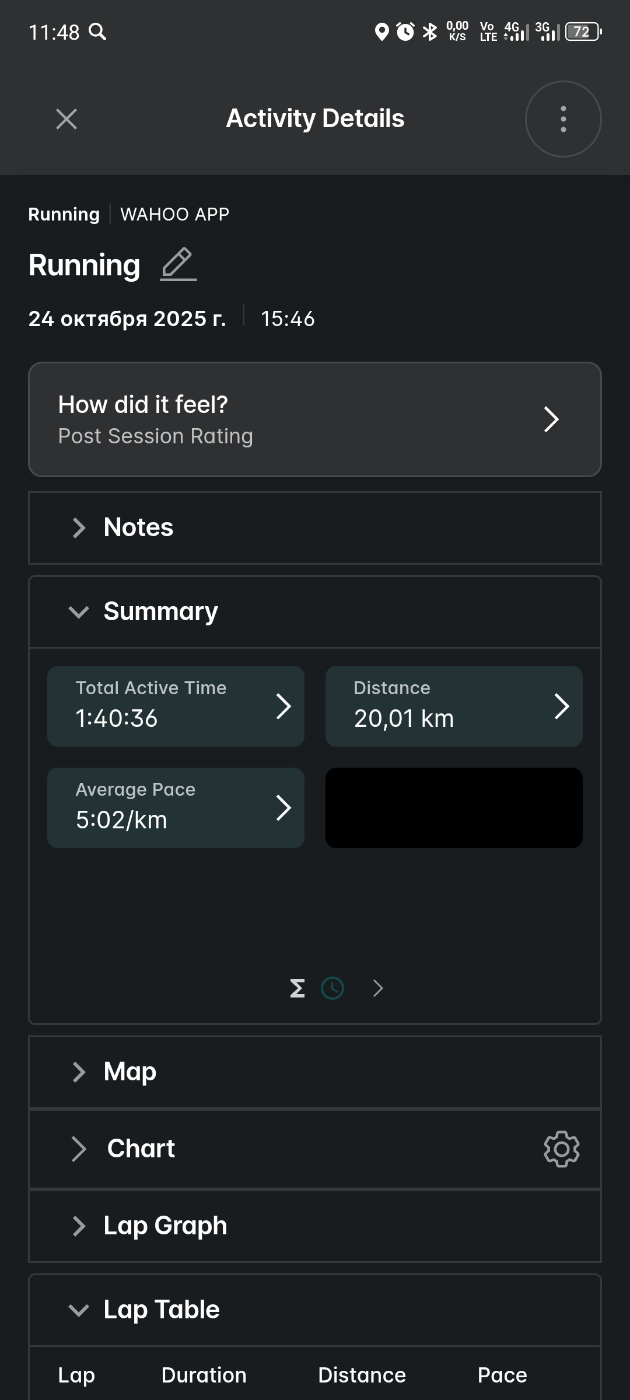Viewport: 630px width, 1400px height.
Task: Tap the search icon in the status bar
Action: (97, 32)
